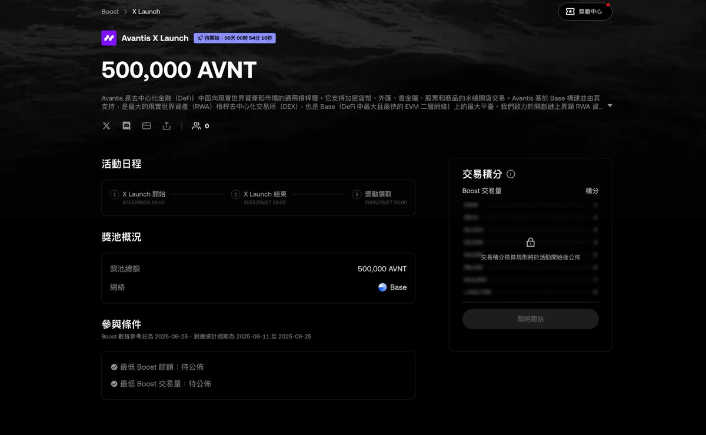Viewport: 706px width, 435px height.
Task: Click the X Launch 結束 step
Action: [x=265, y=194]
